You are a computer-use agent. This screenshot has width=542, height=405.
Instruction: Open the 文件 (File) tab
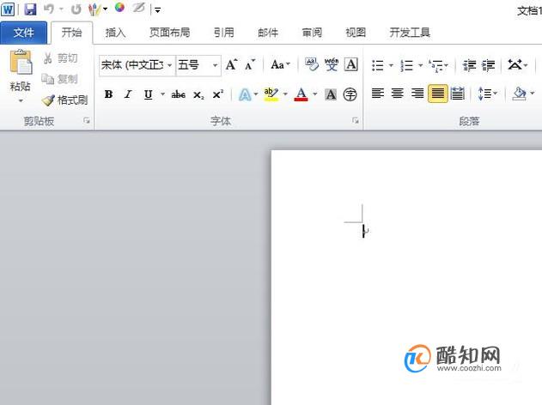tap(23, 33)
